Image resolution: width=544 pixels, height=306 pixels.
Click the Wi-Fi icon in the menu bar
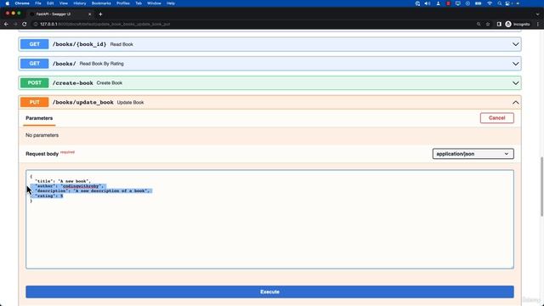[490, 3]
